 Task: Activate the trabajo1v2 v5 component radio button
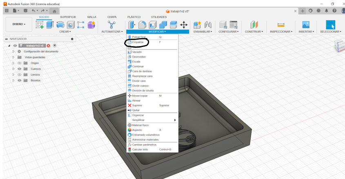click(55, 46)
